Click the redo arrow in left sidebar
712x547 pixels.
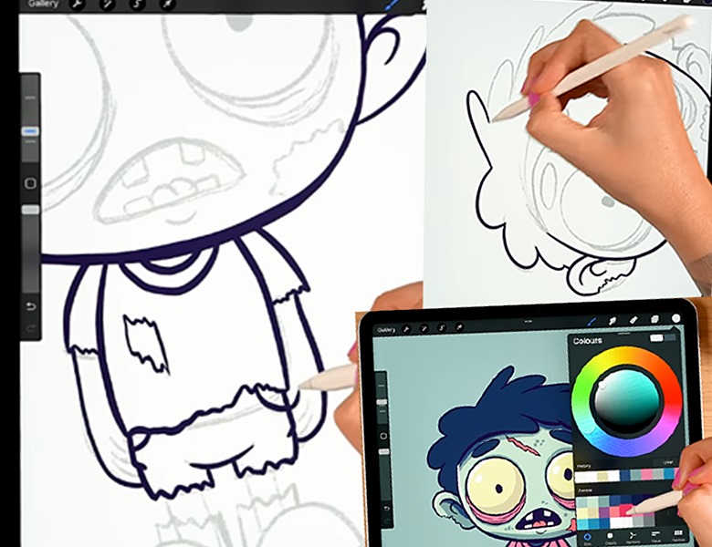30,327
